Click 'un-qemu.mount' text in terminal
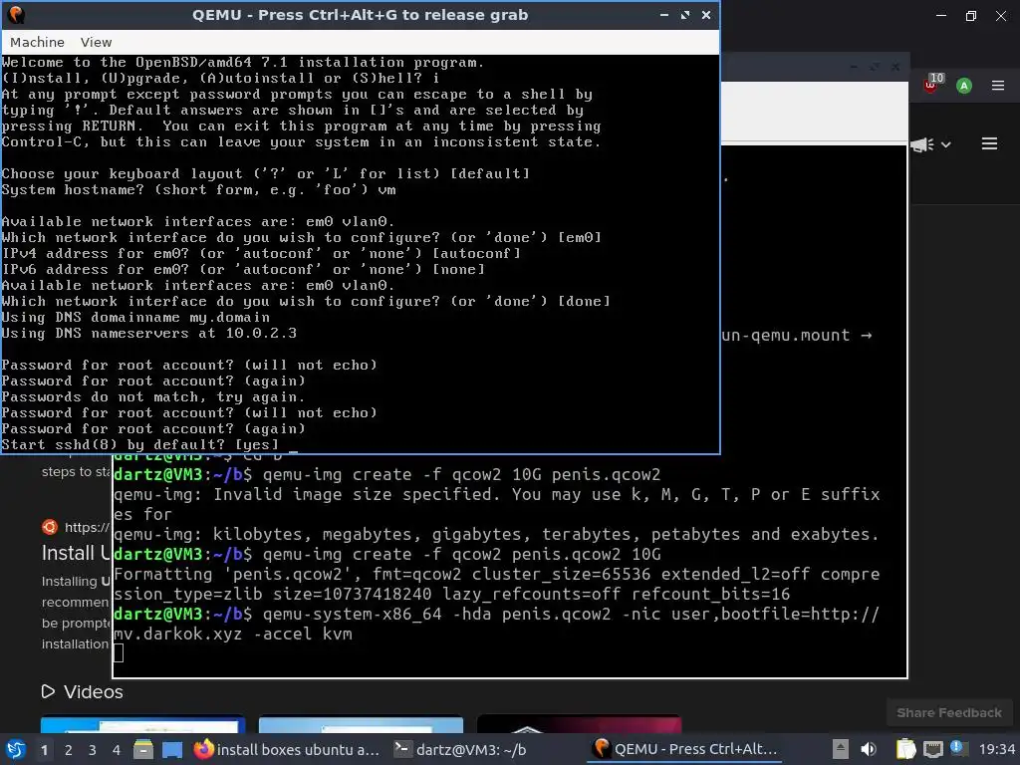 tap(786, 335)
